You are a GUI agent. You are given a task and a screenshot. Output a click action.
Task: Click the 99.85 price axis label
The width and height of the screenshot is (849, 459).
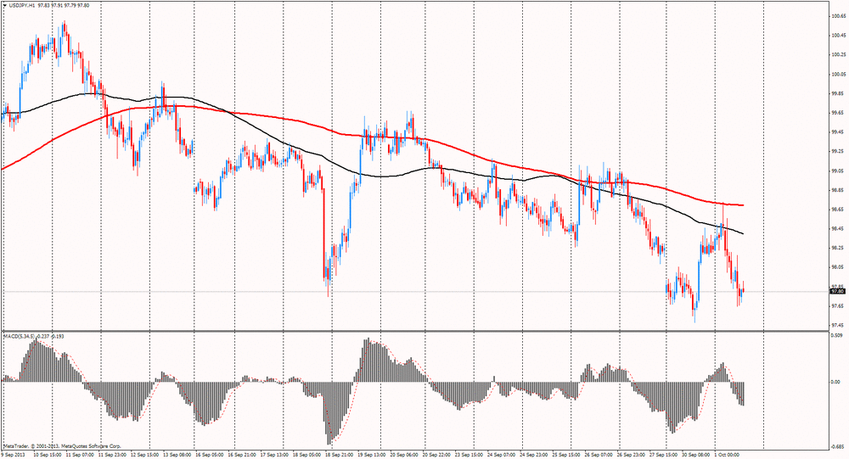[x=838, y=93]
